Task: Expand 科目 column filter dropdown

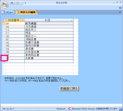Action: pos(71,21)
